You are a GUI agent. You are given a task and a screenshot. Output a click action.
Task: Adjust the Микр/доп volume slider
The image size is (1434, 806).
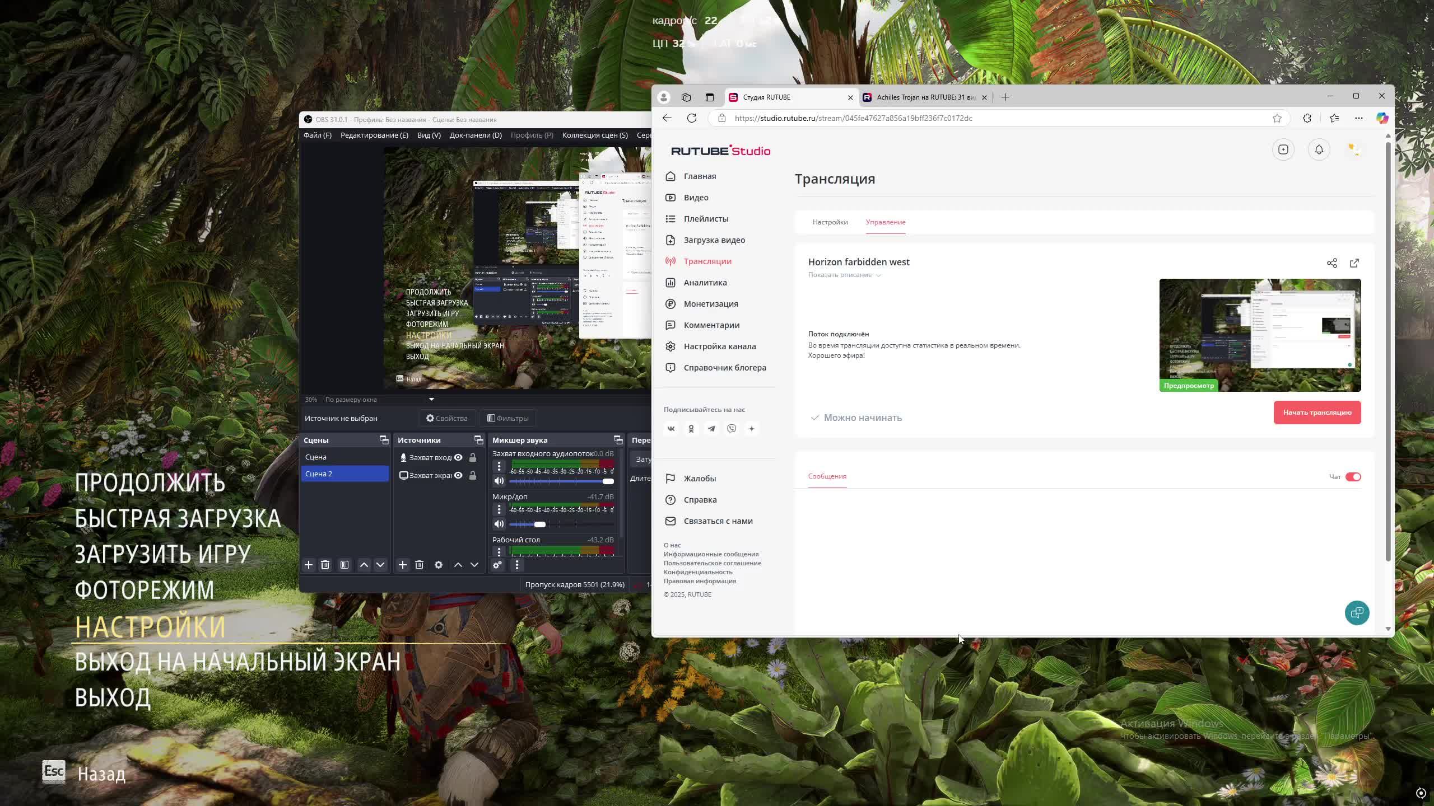[539, 524]
